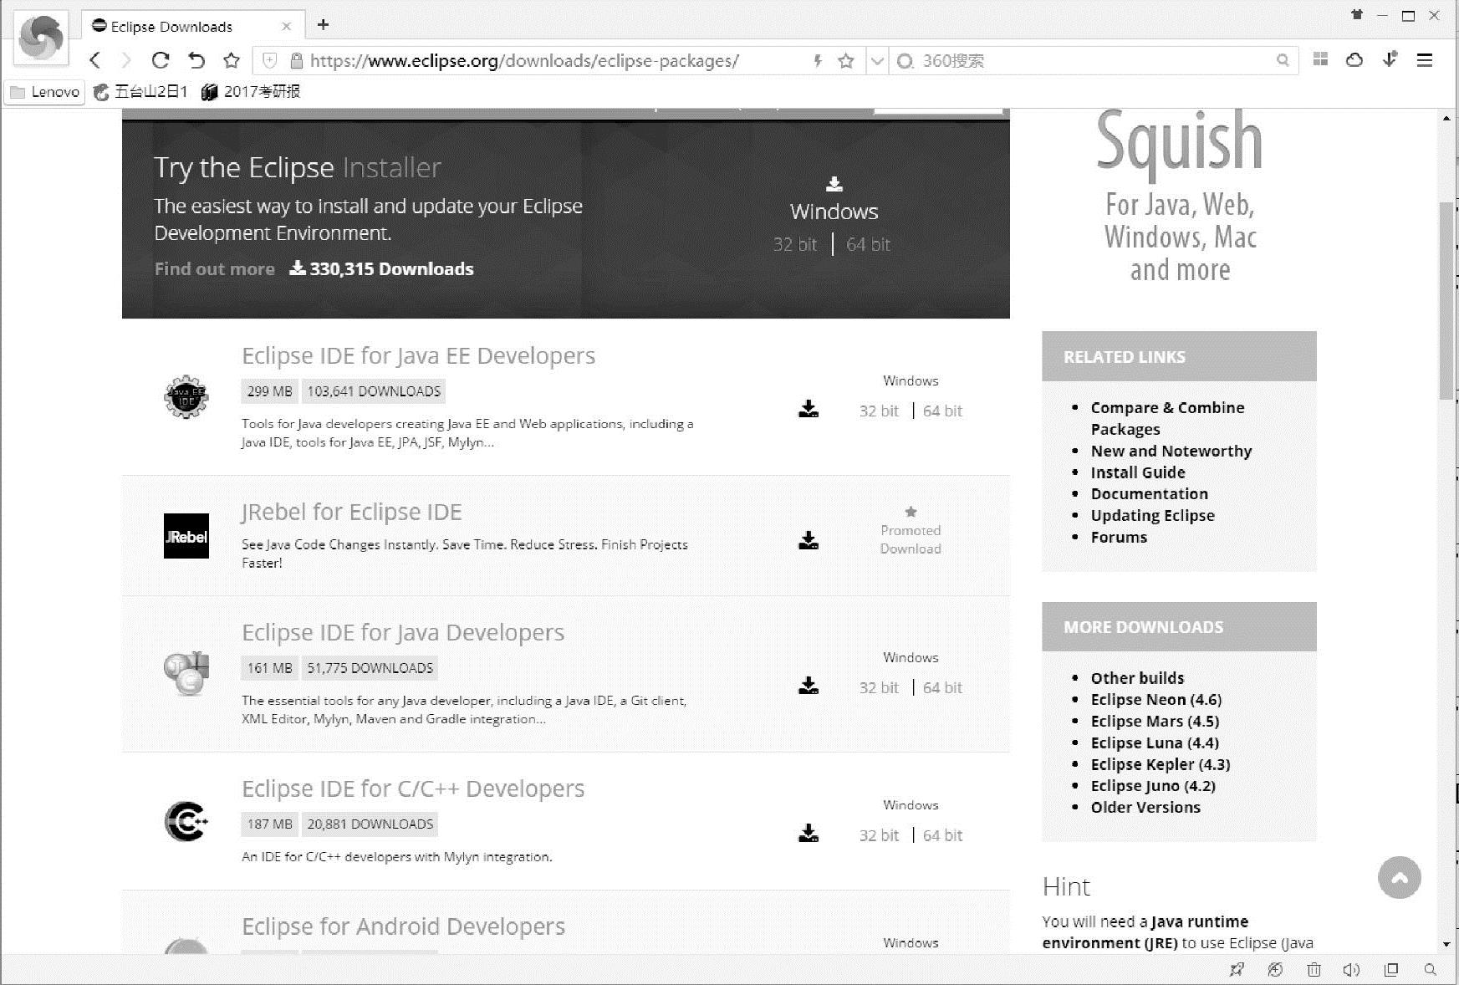
Task: Open Eclipse IDE for Java EE Developers title
Action: point(418,355)
